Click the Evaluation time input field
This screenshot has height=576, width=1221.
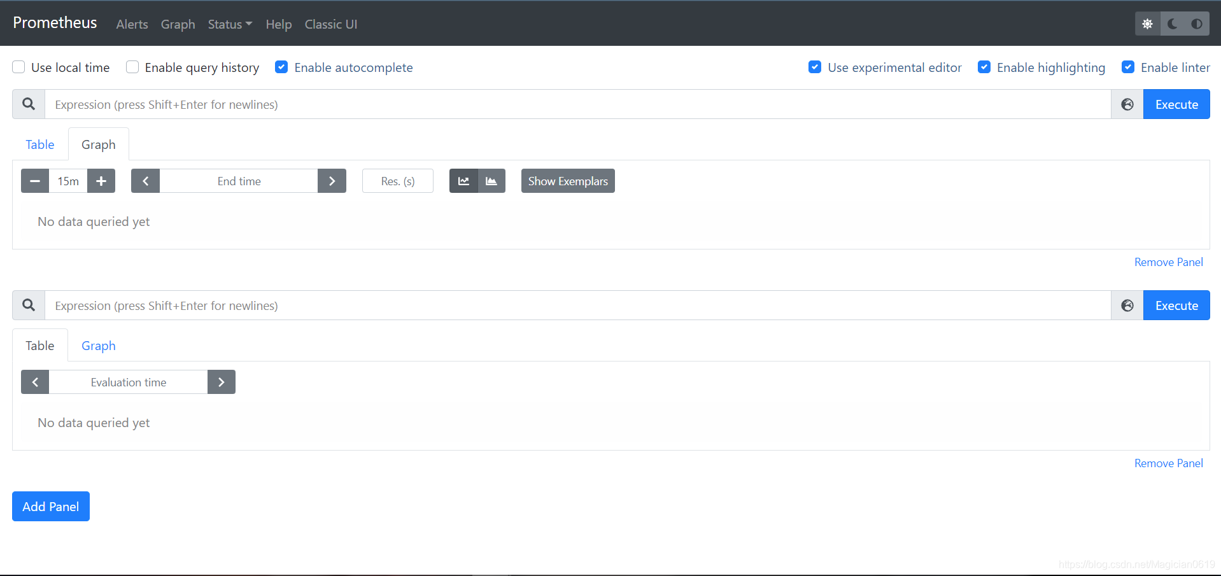point(128,382)
